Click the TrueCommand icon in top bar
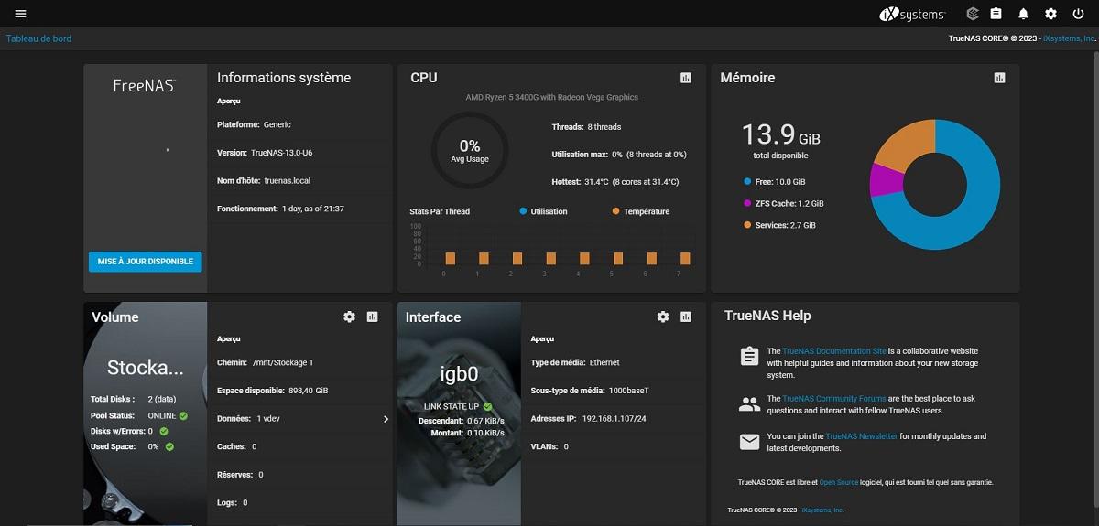This screenshot has width=1099, height=526. tap(973, 14)
